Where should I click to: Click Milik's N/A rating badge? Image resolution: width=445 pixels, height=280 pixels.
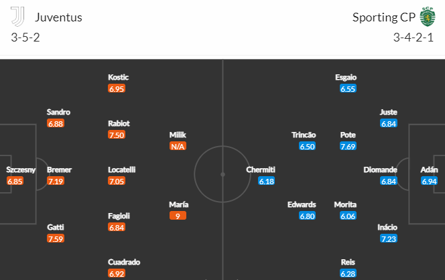tap(178, 147)
